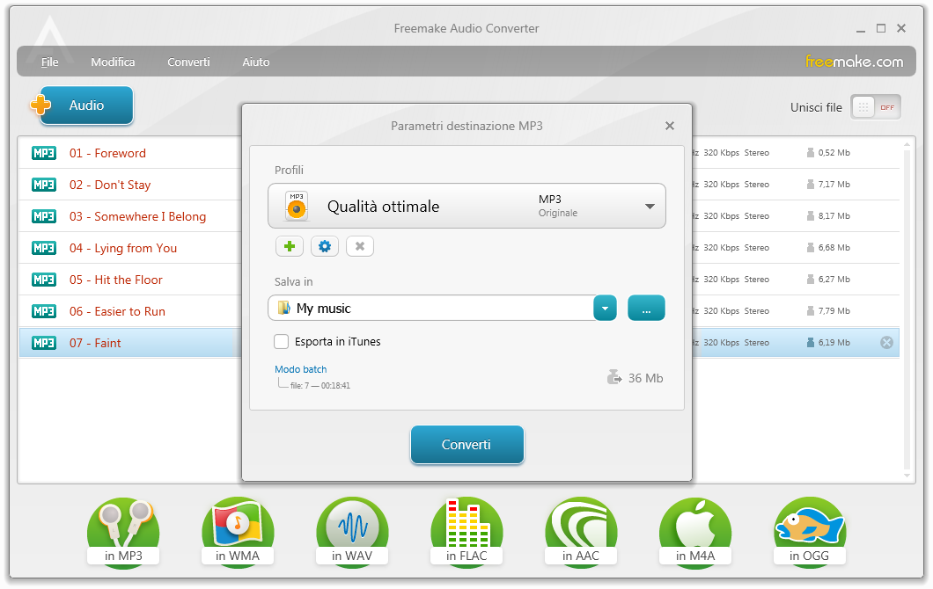Edit profile using the blue gear icon
Screen dimensions: 933x589
(x=325, y=246)
